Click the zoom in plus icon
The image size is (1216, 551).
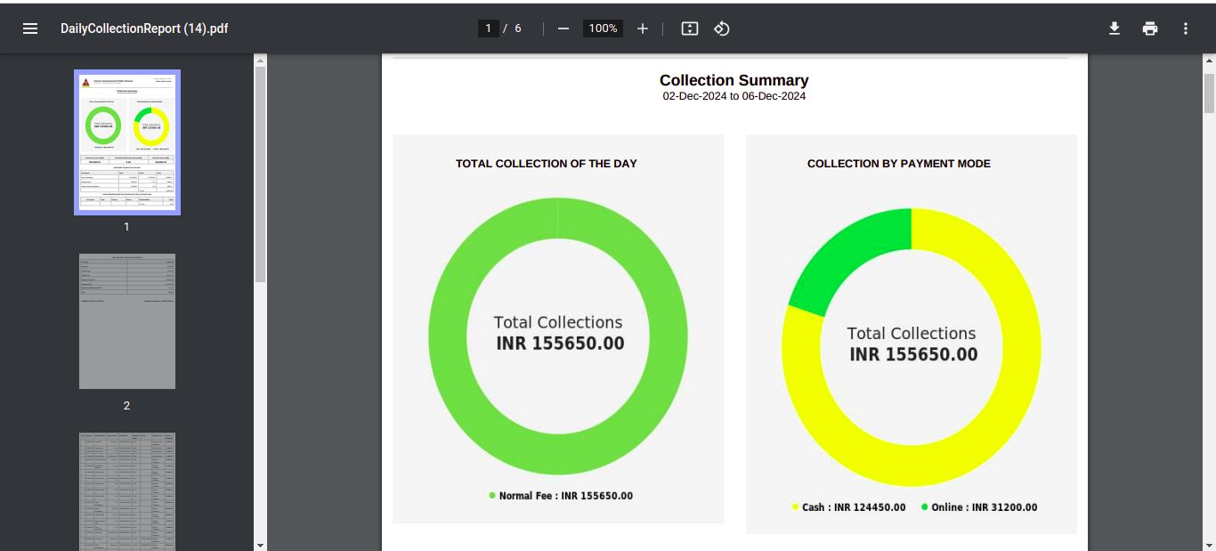click(x=643, y=28)
